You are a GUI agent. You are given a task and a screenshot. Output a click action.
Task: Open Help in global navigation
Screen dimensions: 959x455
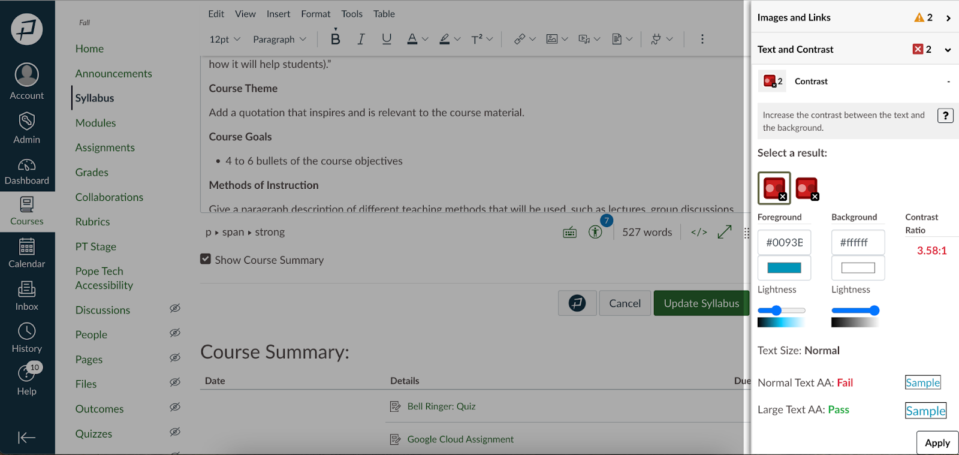coord(27,380)
